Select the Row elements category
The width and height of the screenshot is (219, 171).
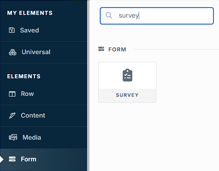tap(43, 94)
